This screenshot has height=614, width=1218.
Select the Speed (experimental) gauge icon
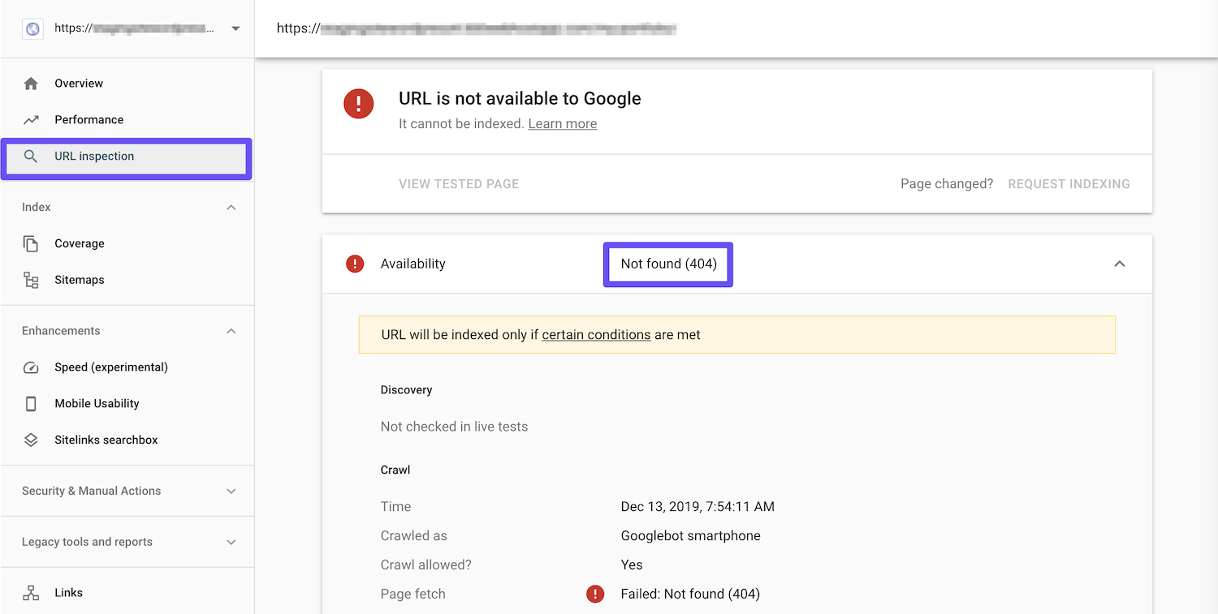click(x=30, y=367)
